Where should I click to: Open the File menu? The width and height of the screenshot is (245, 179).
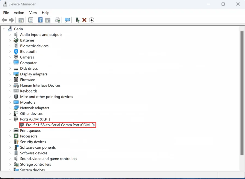point(6,12)
